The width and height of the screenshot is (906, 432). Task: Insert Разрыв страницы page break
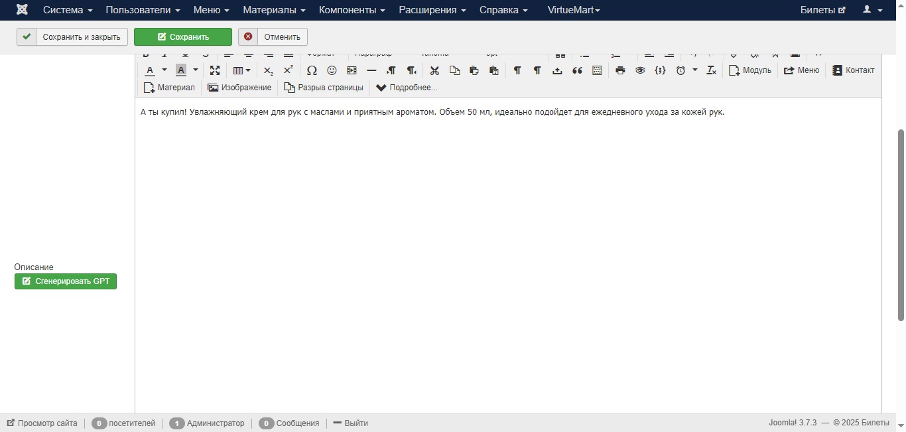click(324, 88)
